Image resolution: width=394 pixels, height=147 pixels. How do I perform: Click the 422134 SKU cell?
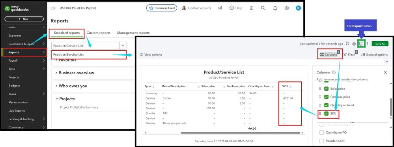(x=288, y=98)
